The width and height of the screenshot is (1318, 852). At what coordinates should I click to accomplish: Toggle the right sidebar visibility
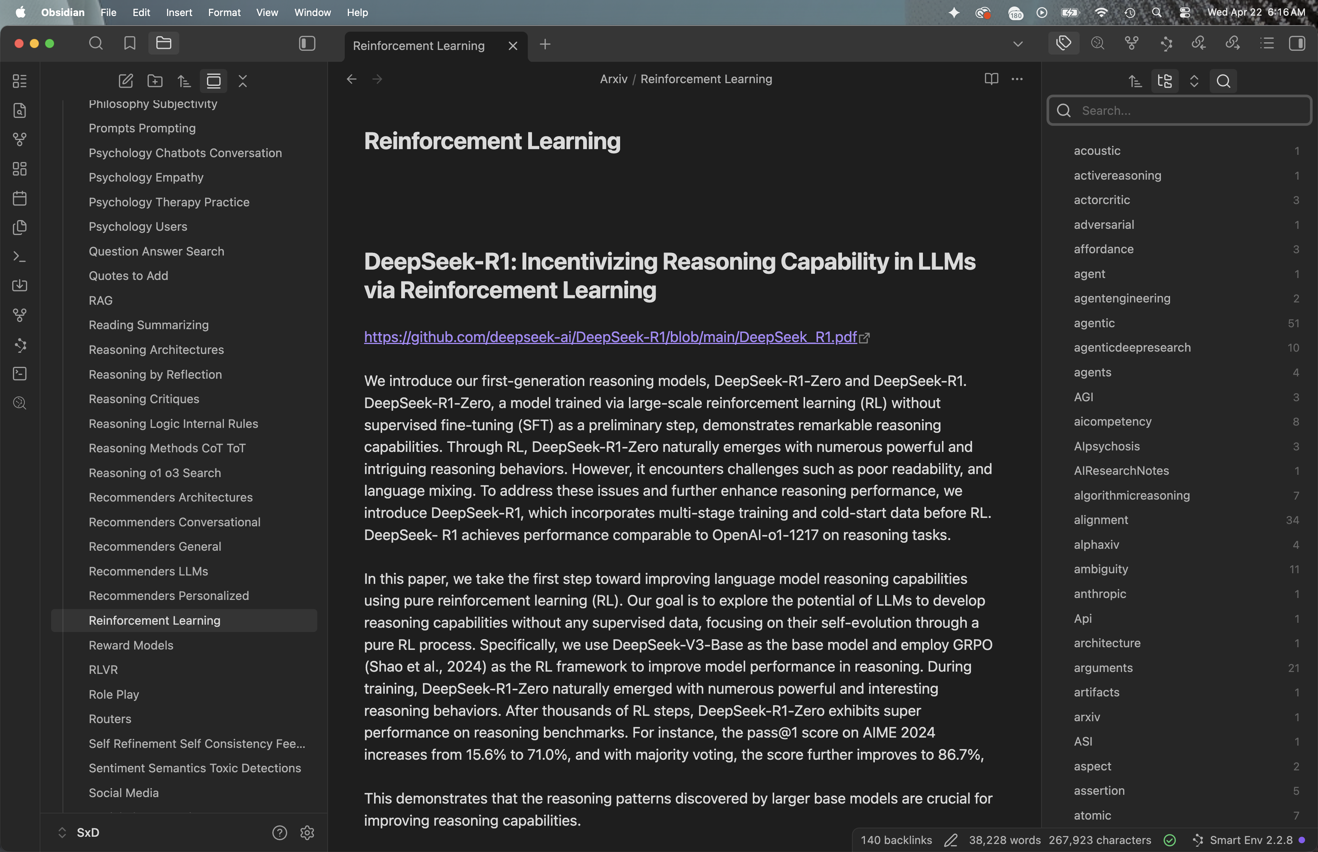(x=1296, y=43)
